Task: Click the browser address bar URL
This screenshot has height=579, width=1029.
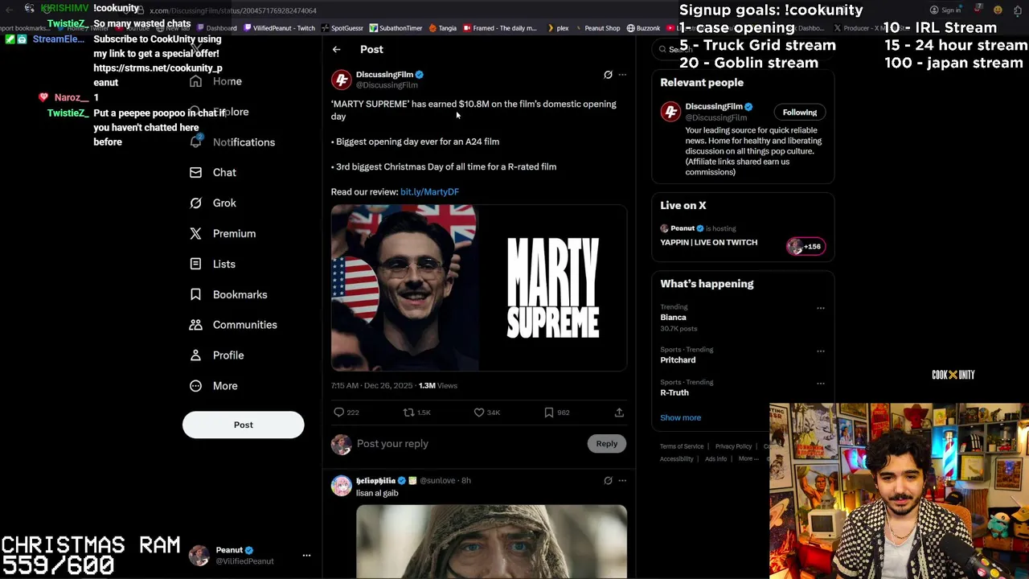Action: tap(233, 10)
